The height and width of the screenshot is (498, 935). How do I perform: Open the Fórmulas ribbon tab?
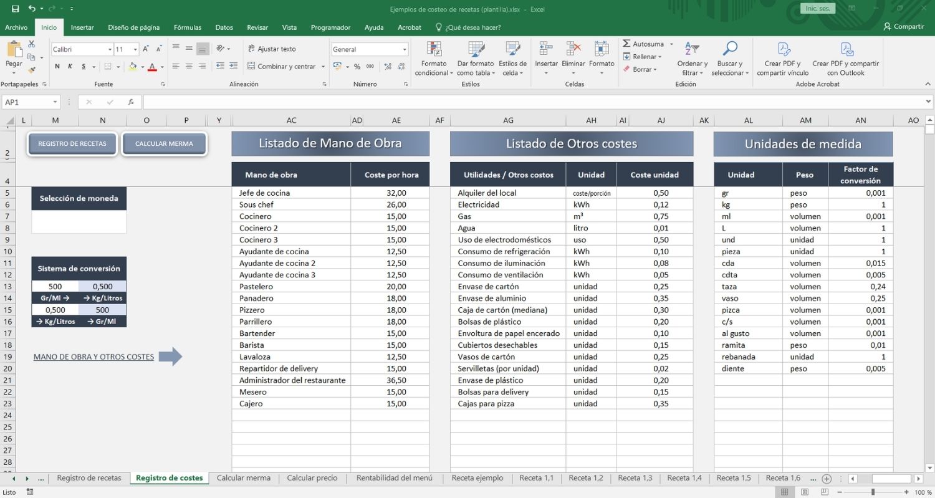click(188, 27)
